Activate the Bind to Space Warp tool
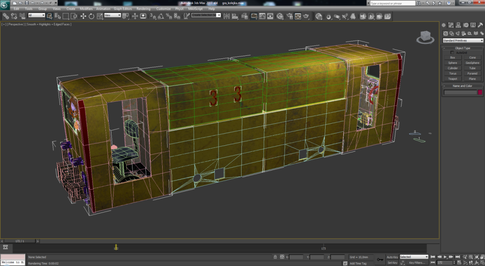The width and height of the screenshot is (485, 266). pyautogui.click(x=22, y=16)
